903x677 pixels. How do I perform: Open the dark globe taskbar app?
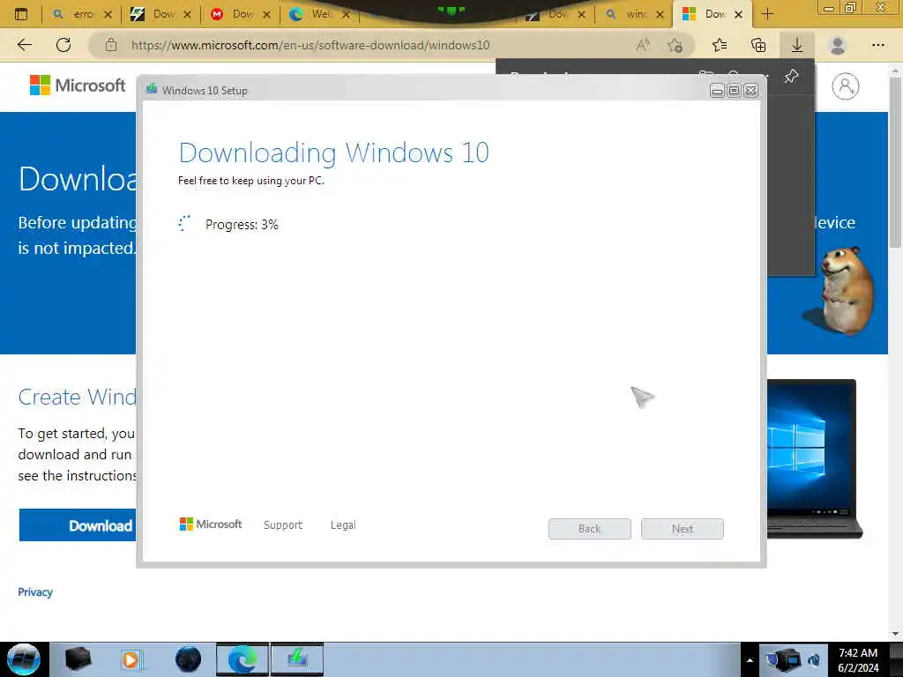coord(189,659)
